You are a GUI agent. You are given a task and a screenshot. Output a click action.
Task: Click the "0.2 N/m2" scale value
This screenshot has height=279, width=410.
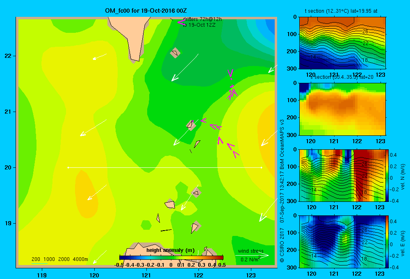pos(251,259)
